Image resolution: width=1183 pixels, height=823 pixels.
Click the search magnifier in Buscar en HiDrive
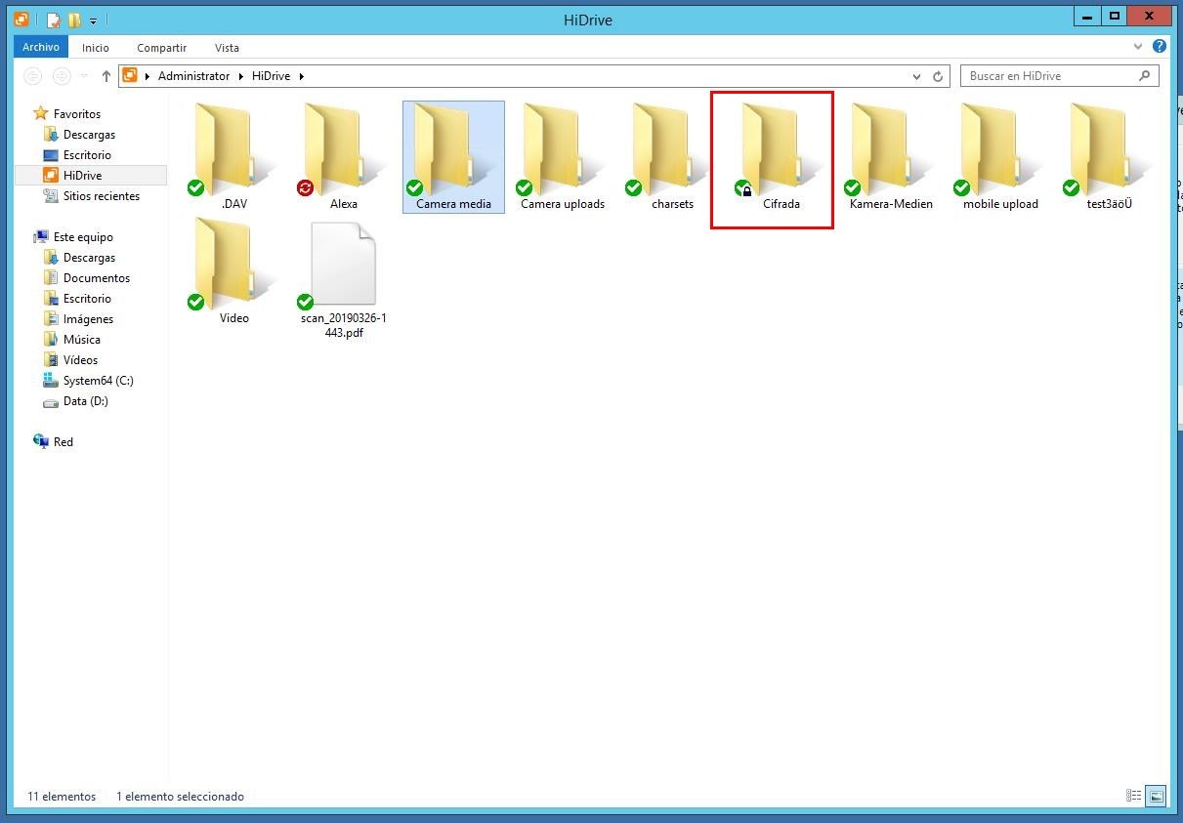pyautogui.click(x=1144, y=75)
